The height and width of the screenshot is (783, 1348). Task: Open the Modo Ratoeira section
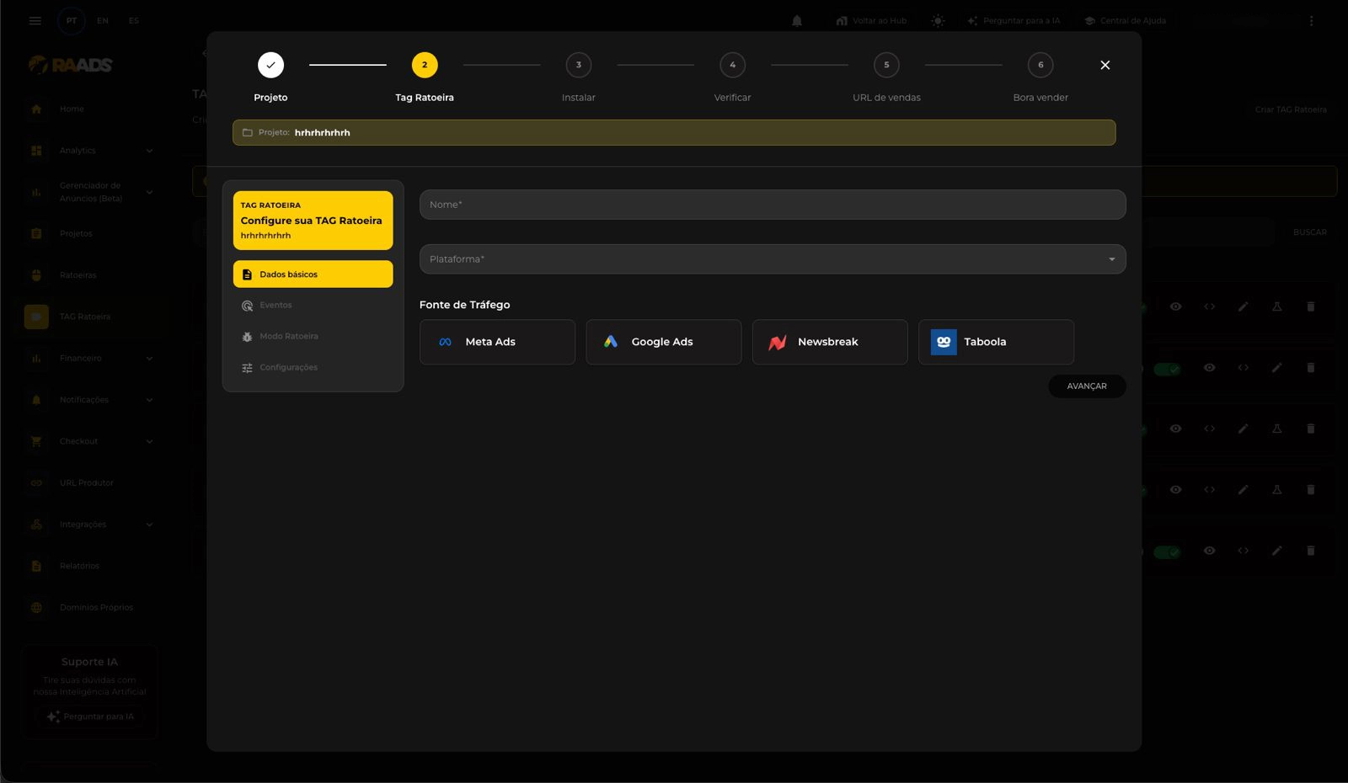[x=313, y=337]
